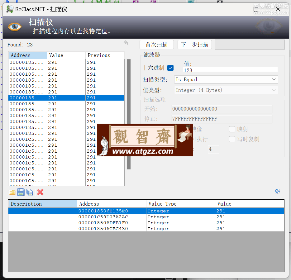Open the 值类型 Integer (4 Bytes) dropdown
This screenshot has width=291, height=280.
226,90
